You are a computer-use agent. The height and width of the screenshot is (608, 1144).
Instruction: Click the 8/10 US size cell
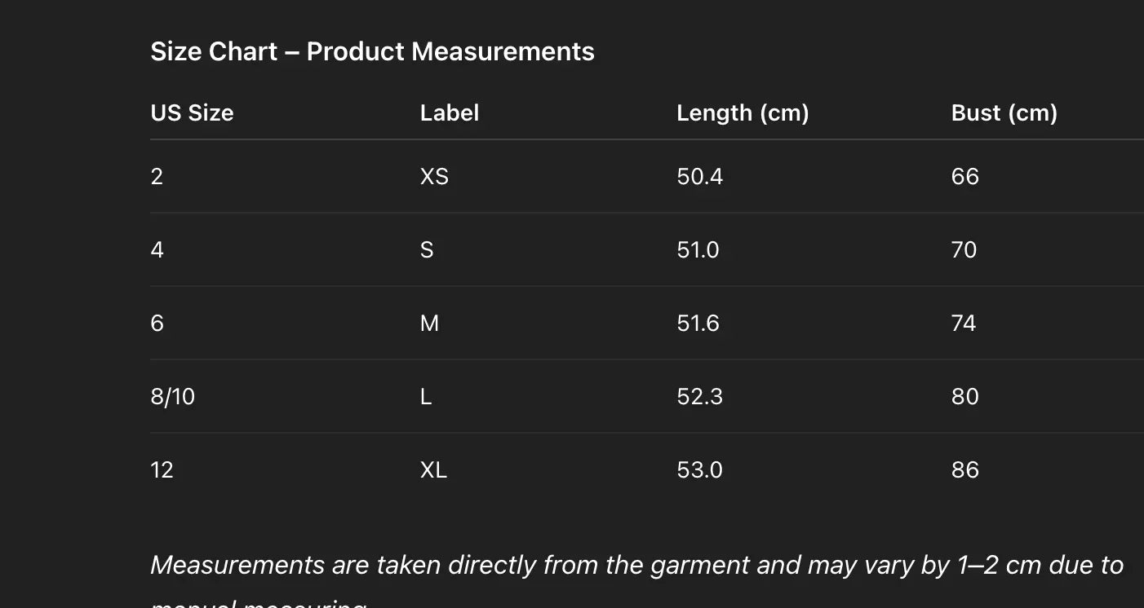tap(173, 397)
